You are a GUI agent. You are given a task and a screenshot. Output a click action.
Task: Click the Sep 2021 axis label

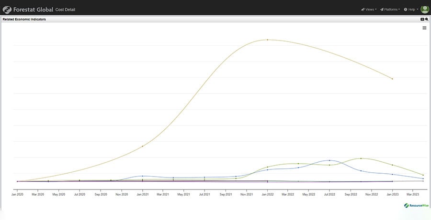(226, 194)
